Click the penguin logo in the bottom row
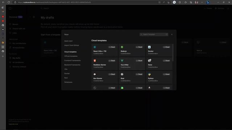 [x=149, y=88]
